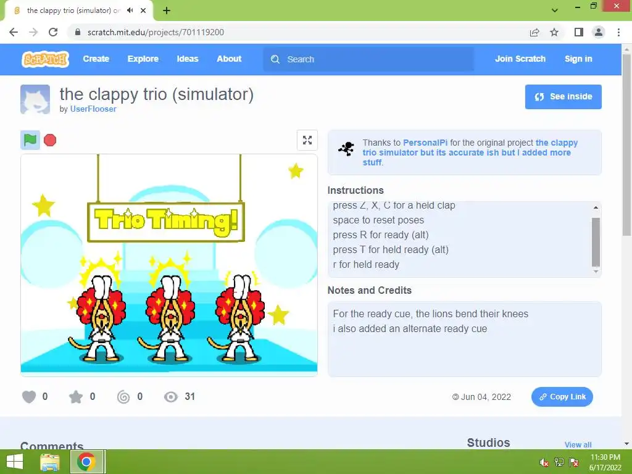Screen dimensions: 632x474
Task: Toggle the browser side panel
Action: pos(579,32)
